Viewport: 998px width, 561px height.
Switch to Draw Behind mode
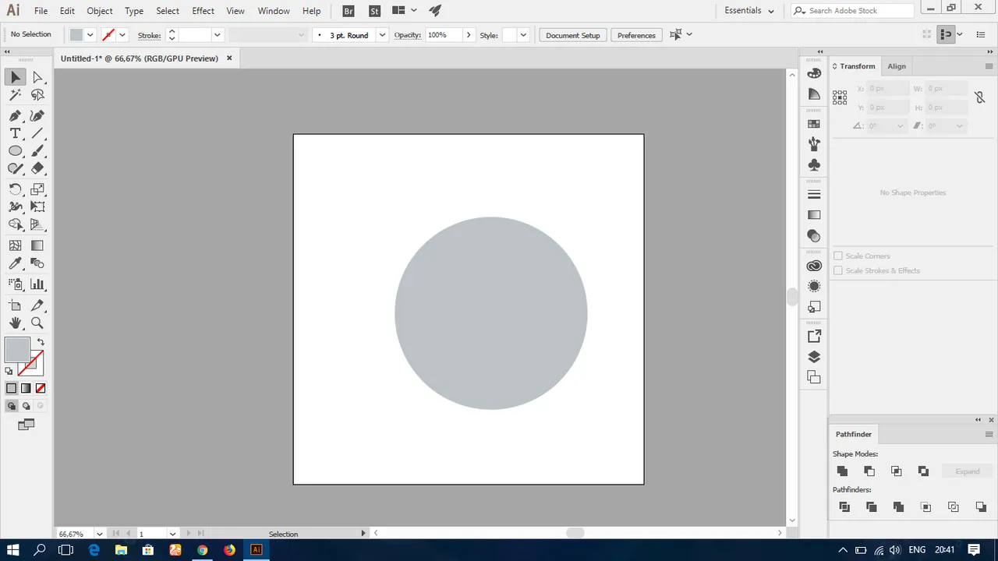tap(26, 406)
